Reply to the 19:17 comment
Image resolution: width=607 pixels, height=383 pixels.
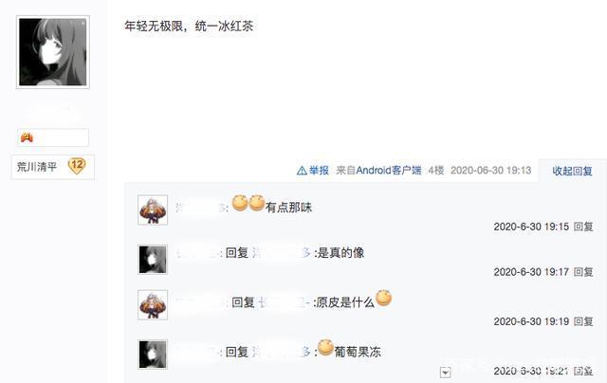(x=583, y=272)
